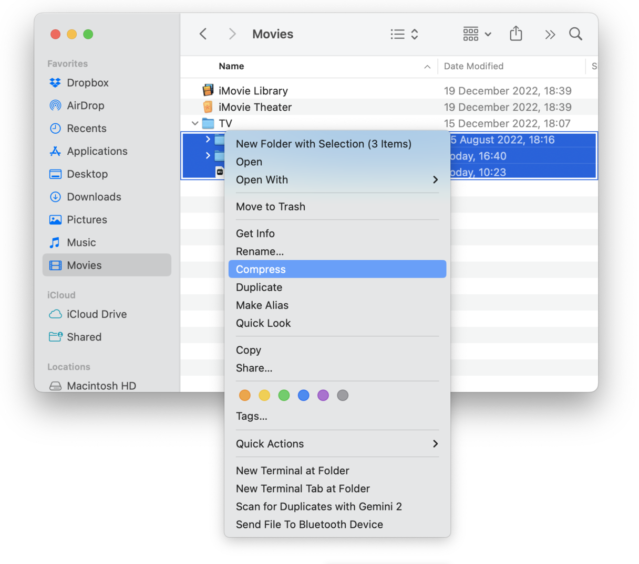Open the Dropbox sidebar icon
The image size is (639, 564).
click(x=55, y=82)
